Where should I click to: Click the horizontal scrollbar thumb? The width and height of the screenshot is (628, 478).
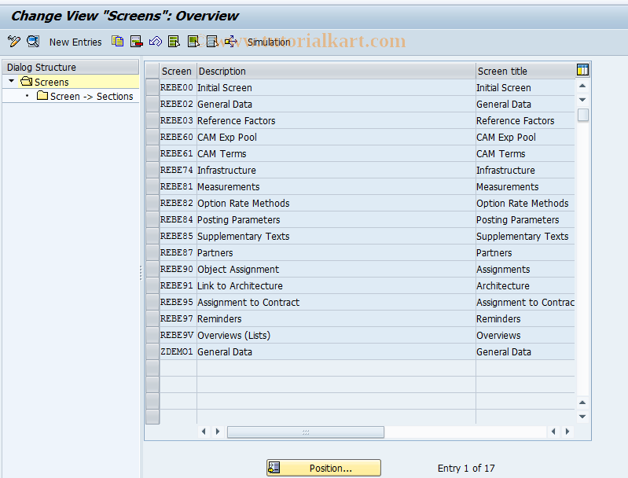[x=306, y=432]
